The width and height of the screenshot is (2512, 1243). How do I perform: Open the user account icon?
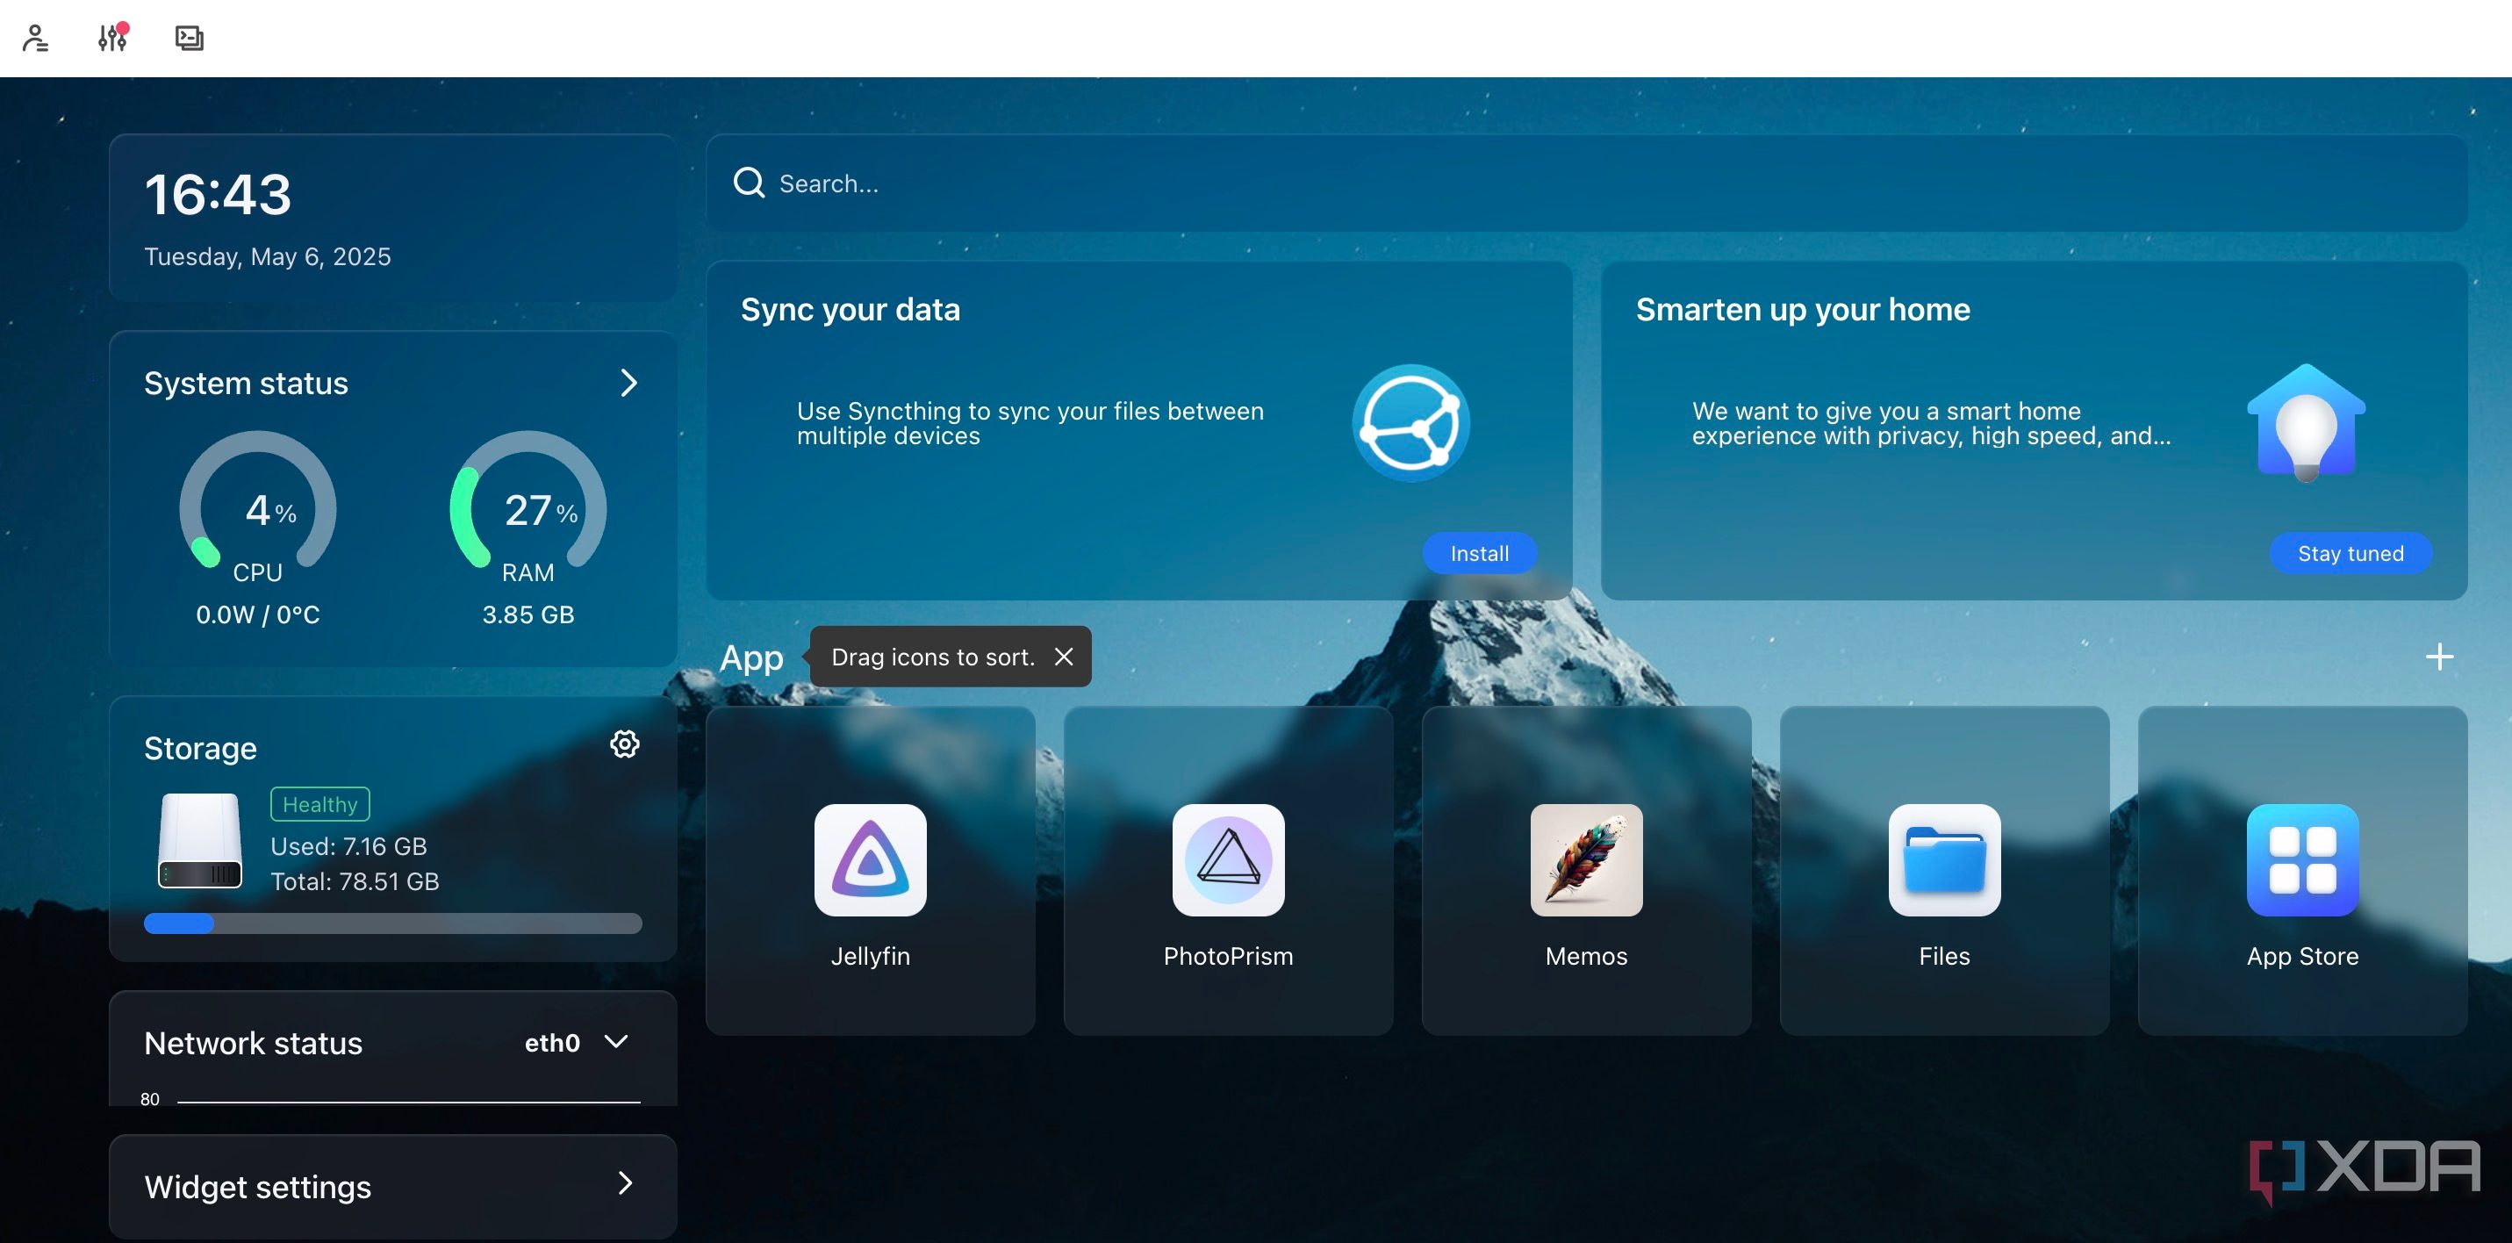[35, 38]
